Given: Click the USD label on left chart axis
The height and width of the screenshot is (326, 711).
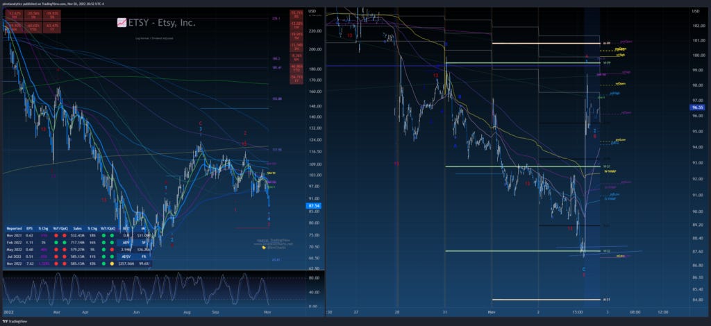Looking at the screenshot, I should pos(312,11).
